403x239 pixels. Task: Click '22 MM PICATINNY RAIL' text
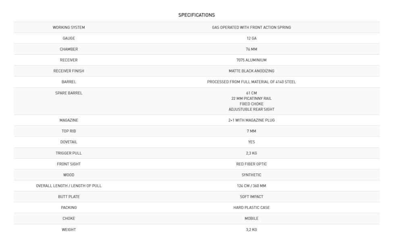pyautogui.click(x=251, y=99)
